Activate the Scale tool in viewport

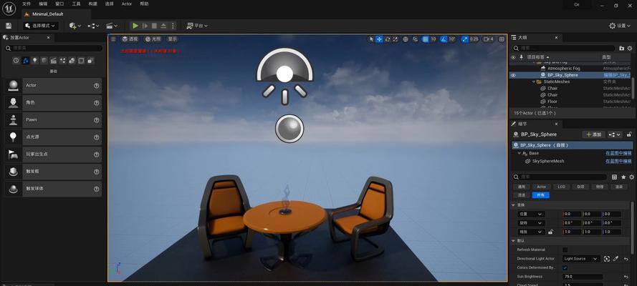(396, 39)
